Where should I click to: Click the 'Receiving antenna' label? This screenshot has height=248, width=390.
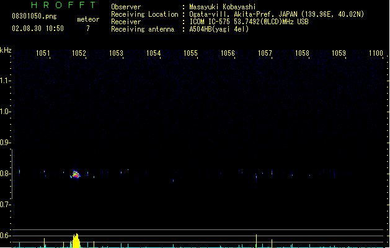(143, 29)
